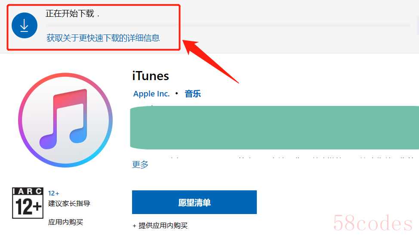The height and width of the screenshot is (236, 419).
Task: Click 应用内购买 label under rating
Action: [65, 222]
